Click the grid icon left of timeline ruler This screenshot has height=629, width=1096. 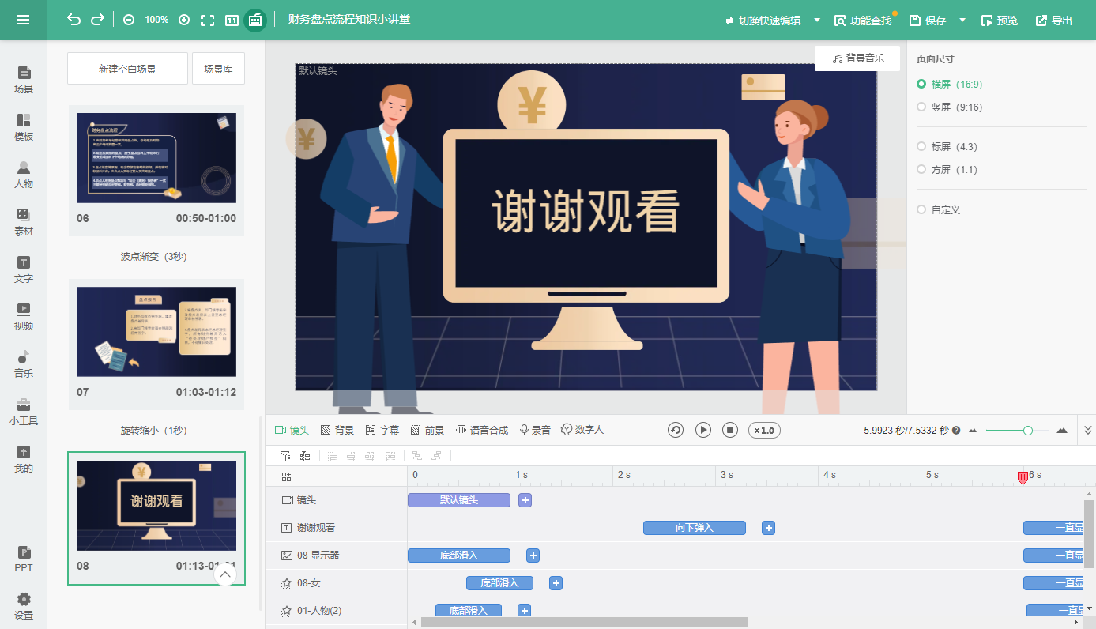tap(286, 476)
